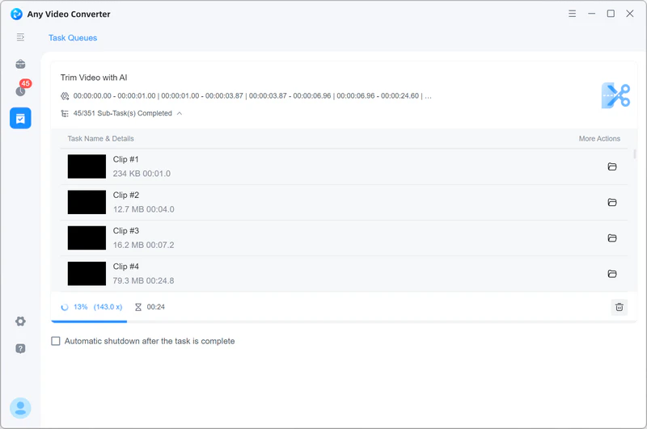Enable automatic shutdown after task completes

[56, 341]
